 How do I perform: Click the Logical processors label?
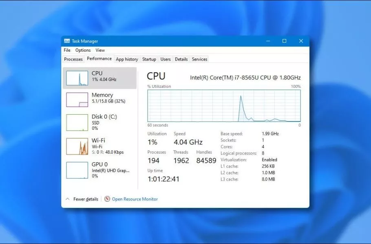[238, 153]
